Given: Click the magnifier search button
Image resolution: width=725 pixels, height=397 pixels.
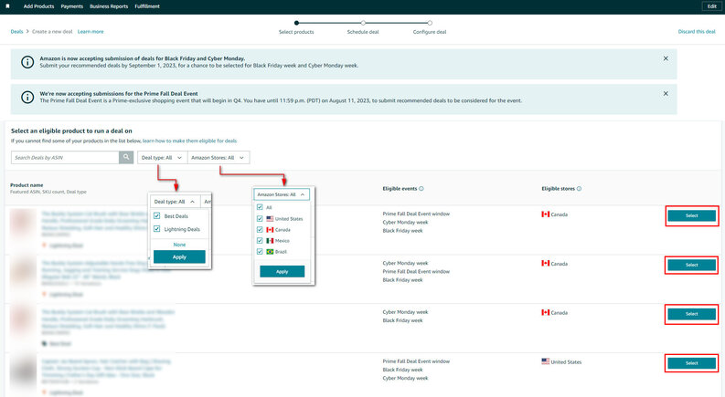Looking at the screenshot, I should [126, 157].
